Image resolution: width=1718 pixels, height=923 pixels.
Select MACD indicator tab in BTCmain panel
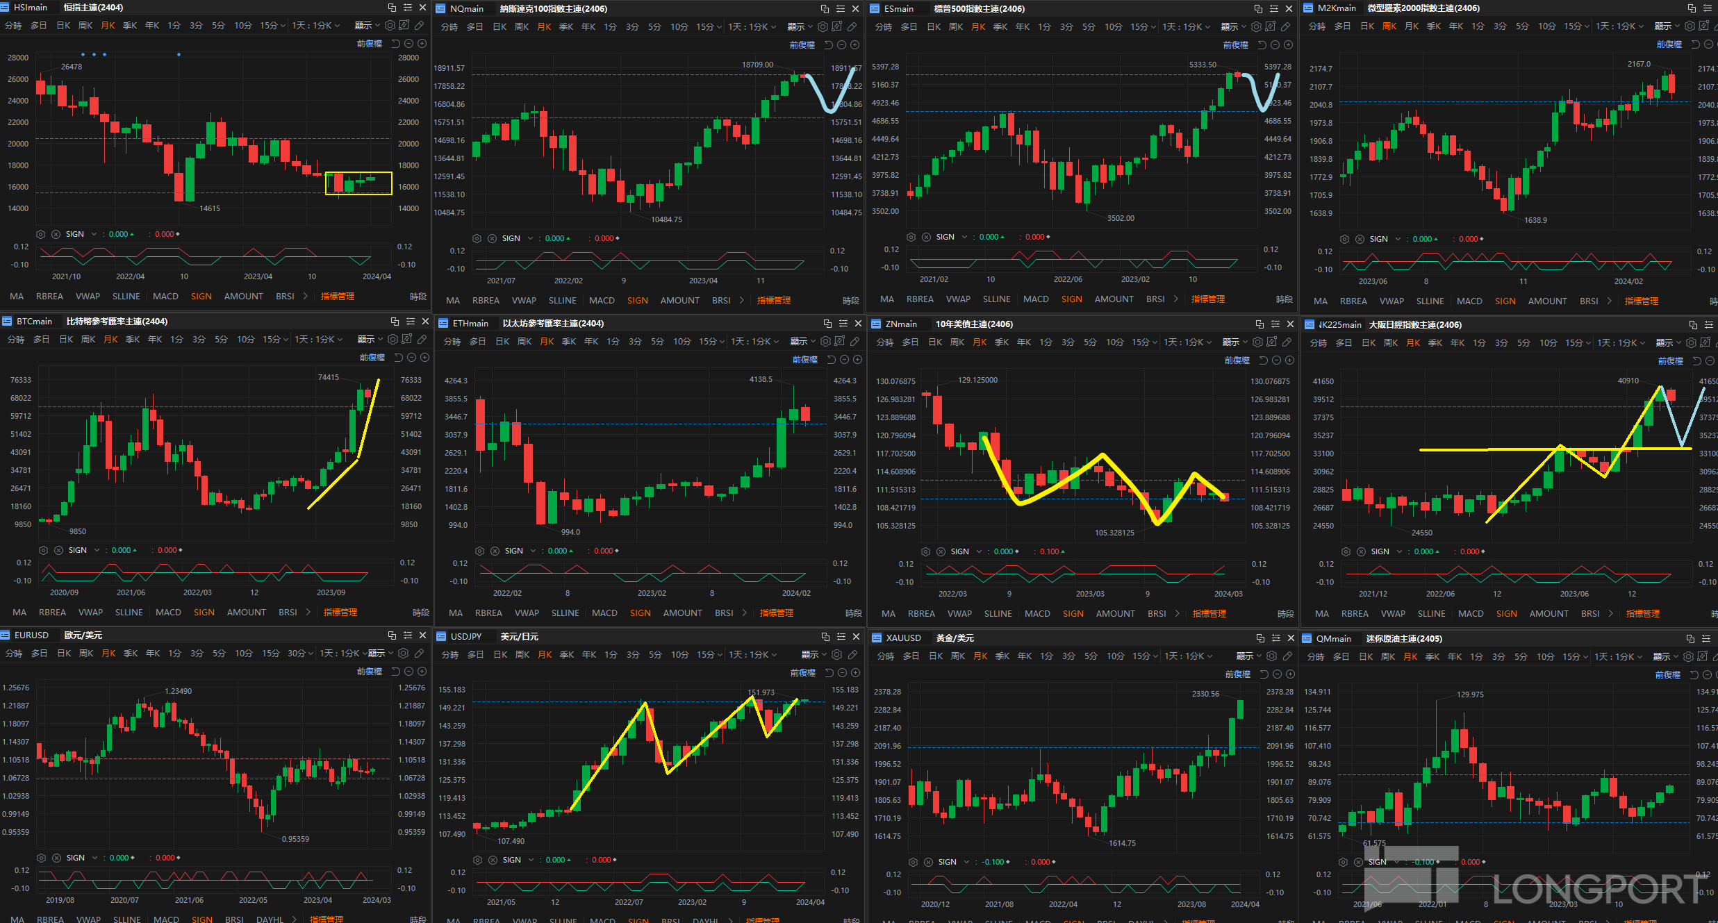point(168,613)
